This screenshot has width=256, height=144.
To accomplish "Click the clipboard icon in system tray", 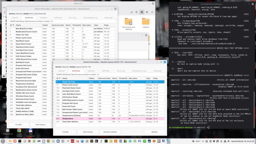I will pyautogui.click(x=210, y=141).
